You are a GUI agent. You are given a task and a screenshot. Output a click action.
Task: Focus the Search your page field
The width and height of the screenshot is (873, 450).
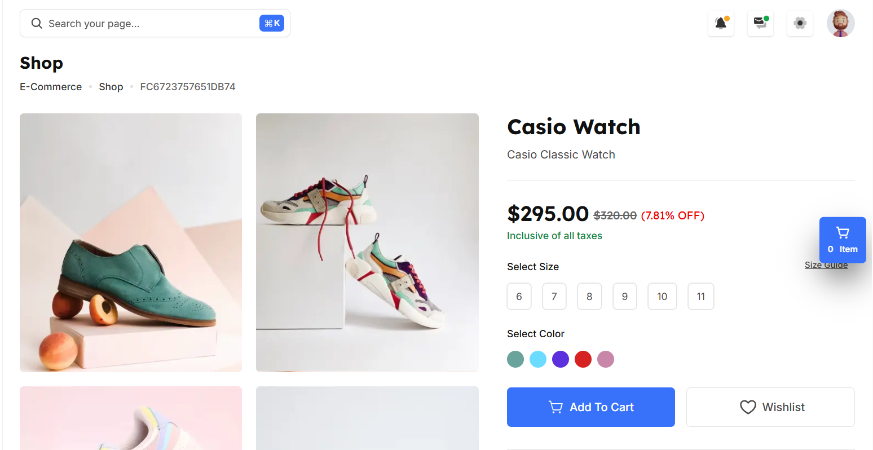[155, 23]
